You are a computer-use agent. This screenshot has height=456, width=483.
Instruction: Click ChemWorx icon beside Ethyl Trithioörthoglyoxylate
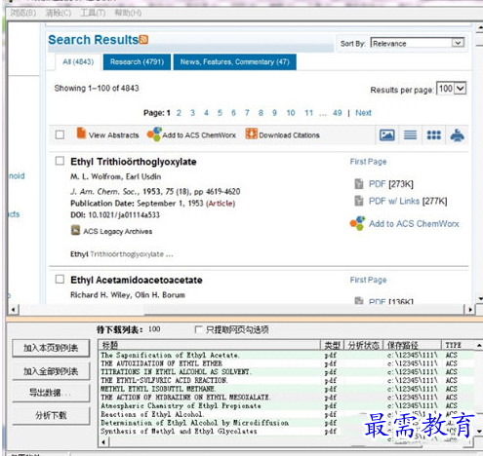(x=358, y=223)
